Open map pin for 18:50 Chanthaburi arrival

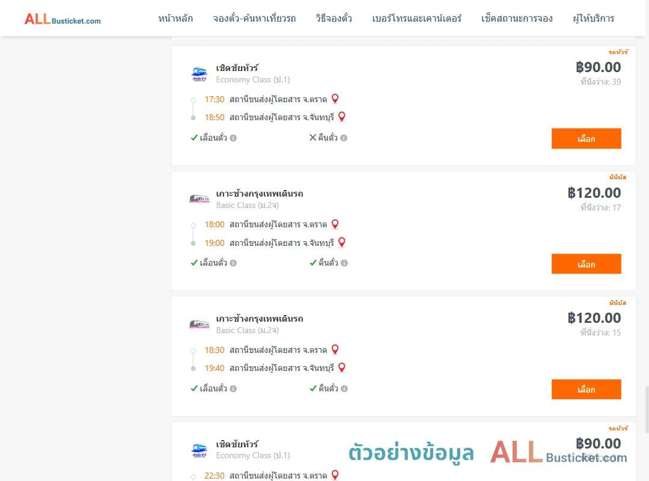[x=342, y=117]
